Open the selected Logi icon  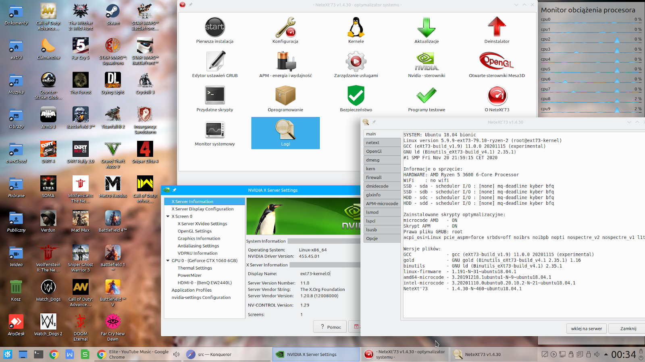285,133
